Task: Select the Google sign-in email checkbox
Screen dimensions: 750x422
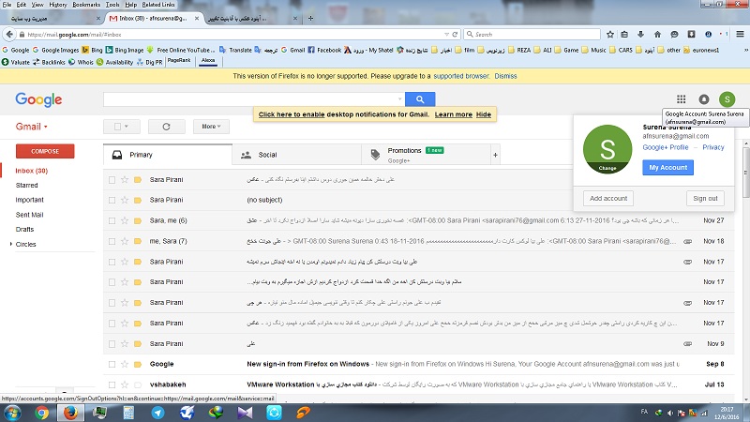Action: tap(112, 364)
